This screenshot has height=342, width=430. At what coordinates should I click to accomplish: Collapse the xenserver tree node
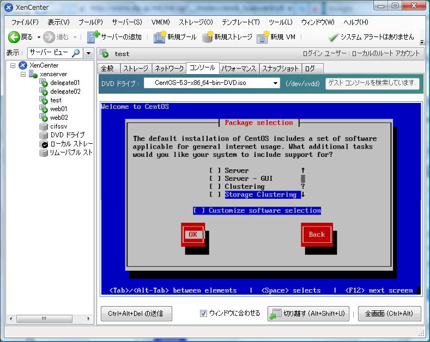(x=23, y=74)
